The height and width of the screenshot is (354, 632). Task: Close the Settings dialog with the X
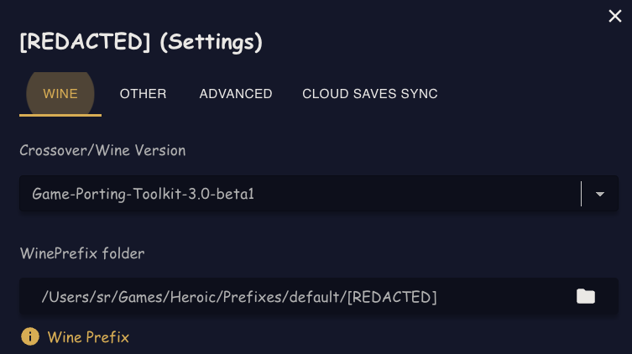614,16
